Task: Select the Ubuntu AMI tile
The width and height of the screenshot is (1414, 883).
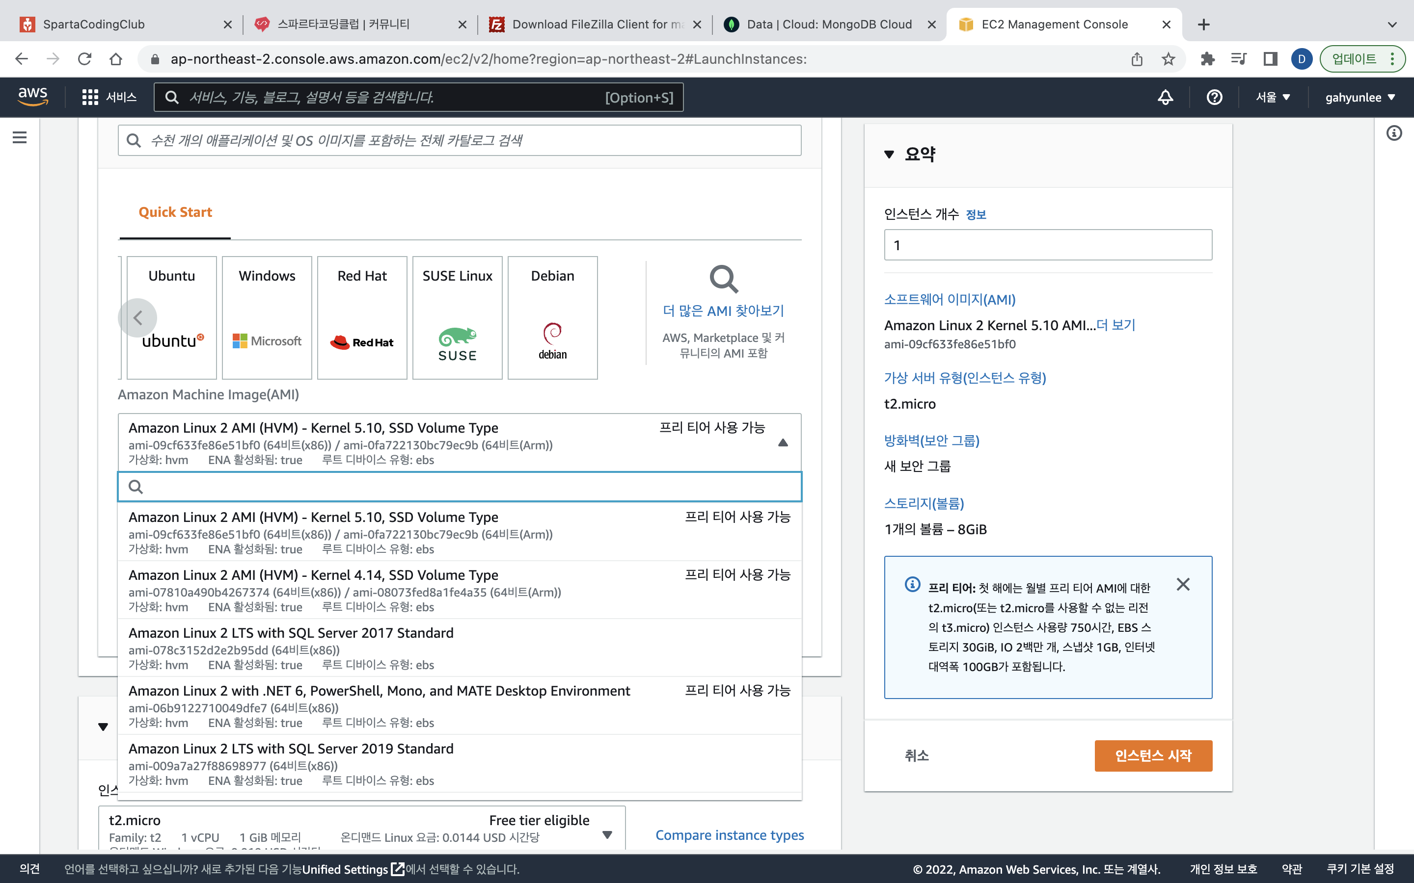Action: point(172,318)
